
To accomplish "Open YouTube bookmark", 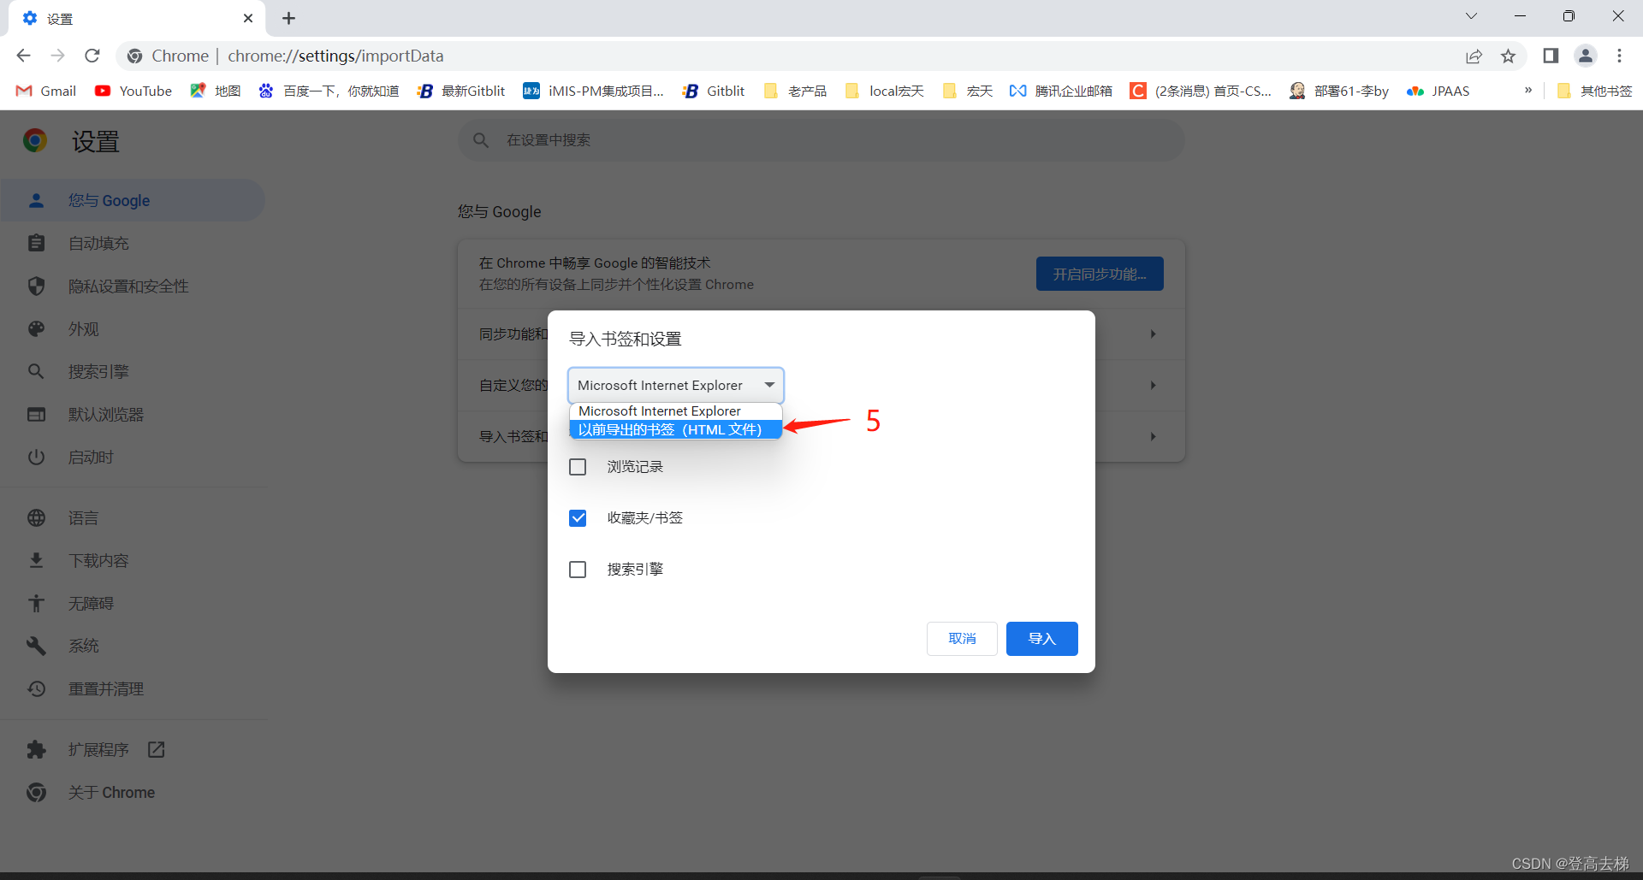I will click(133, 91).
